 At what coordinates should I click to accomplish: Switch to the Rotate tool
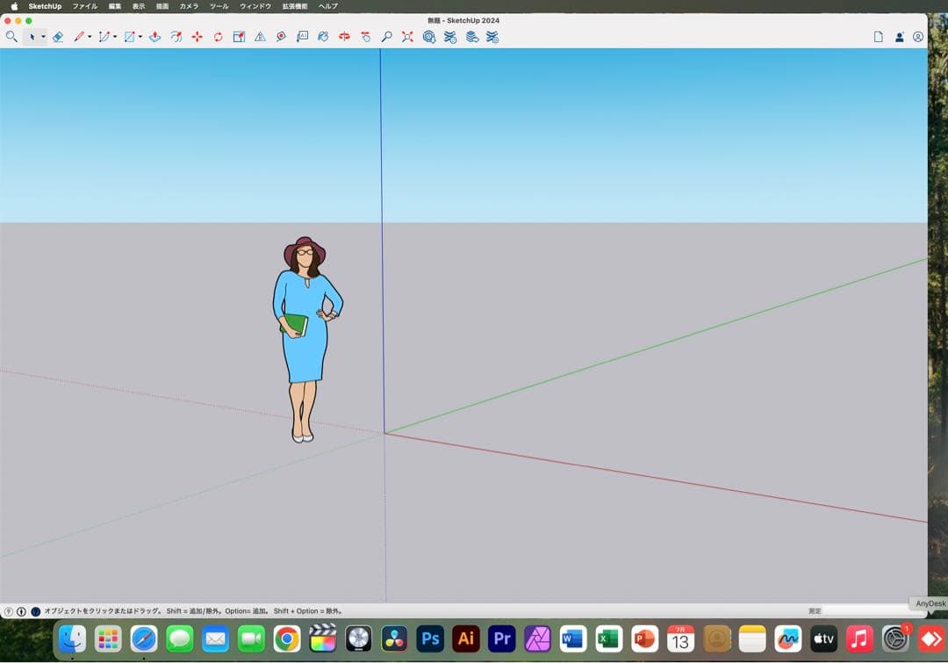tap(218, 37)
